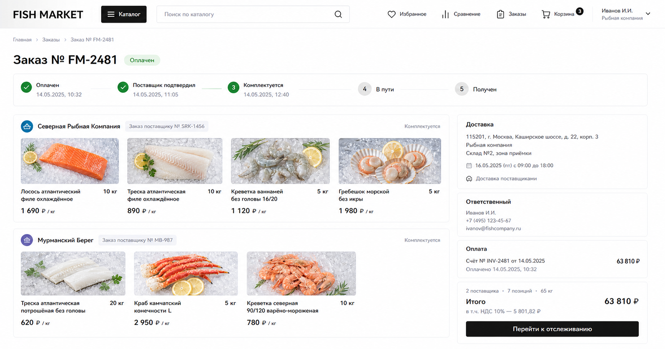Open Заказы via the clipboard icon
The height and width of the screenshot is (349, 665).
[500, 14]
